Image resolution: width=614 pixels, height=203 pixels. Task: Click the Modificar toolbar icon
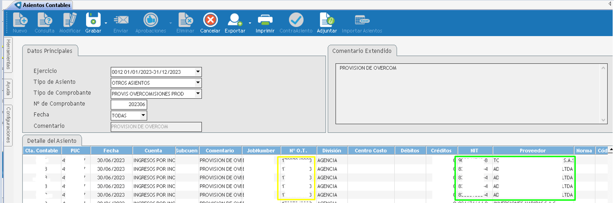(x=70, y=20)
